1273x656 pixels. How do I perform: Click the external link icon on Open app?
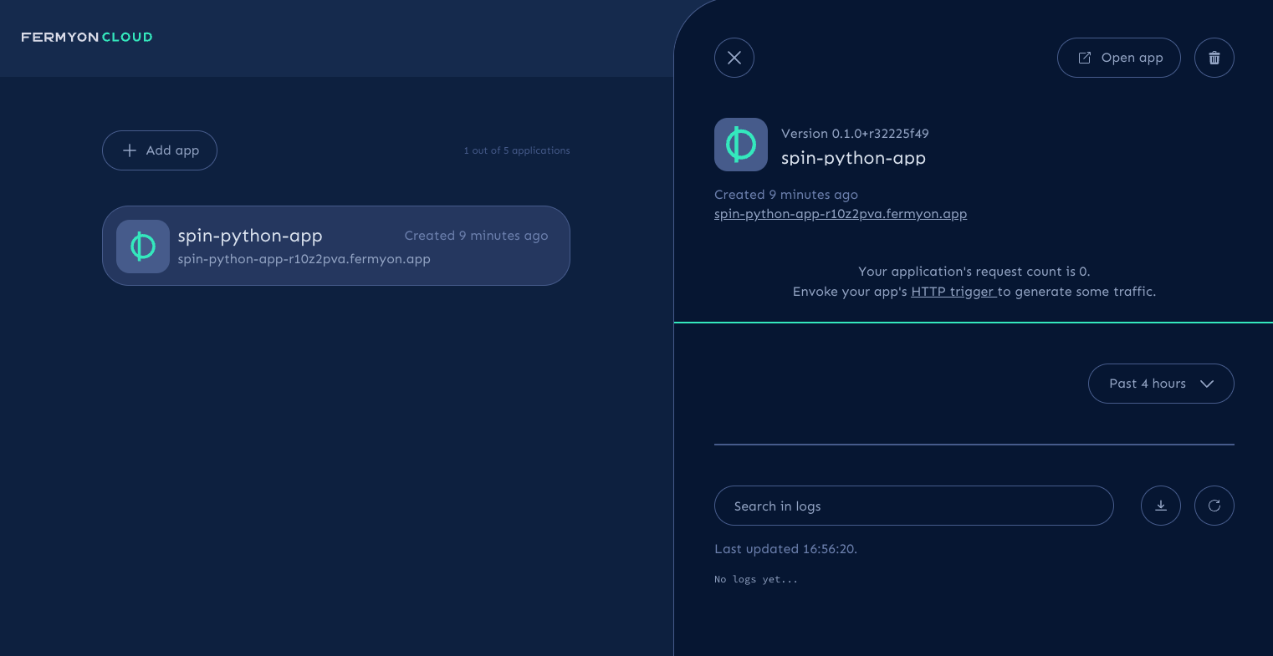[x=1085, y=57]
